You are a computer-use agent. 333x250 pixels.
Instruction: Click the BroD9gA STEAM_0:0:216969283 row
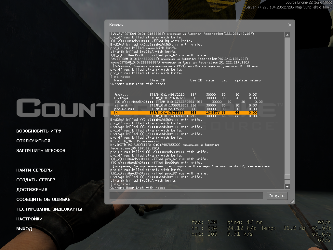pos(185,98)
